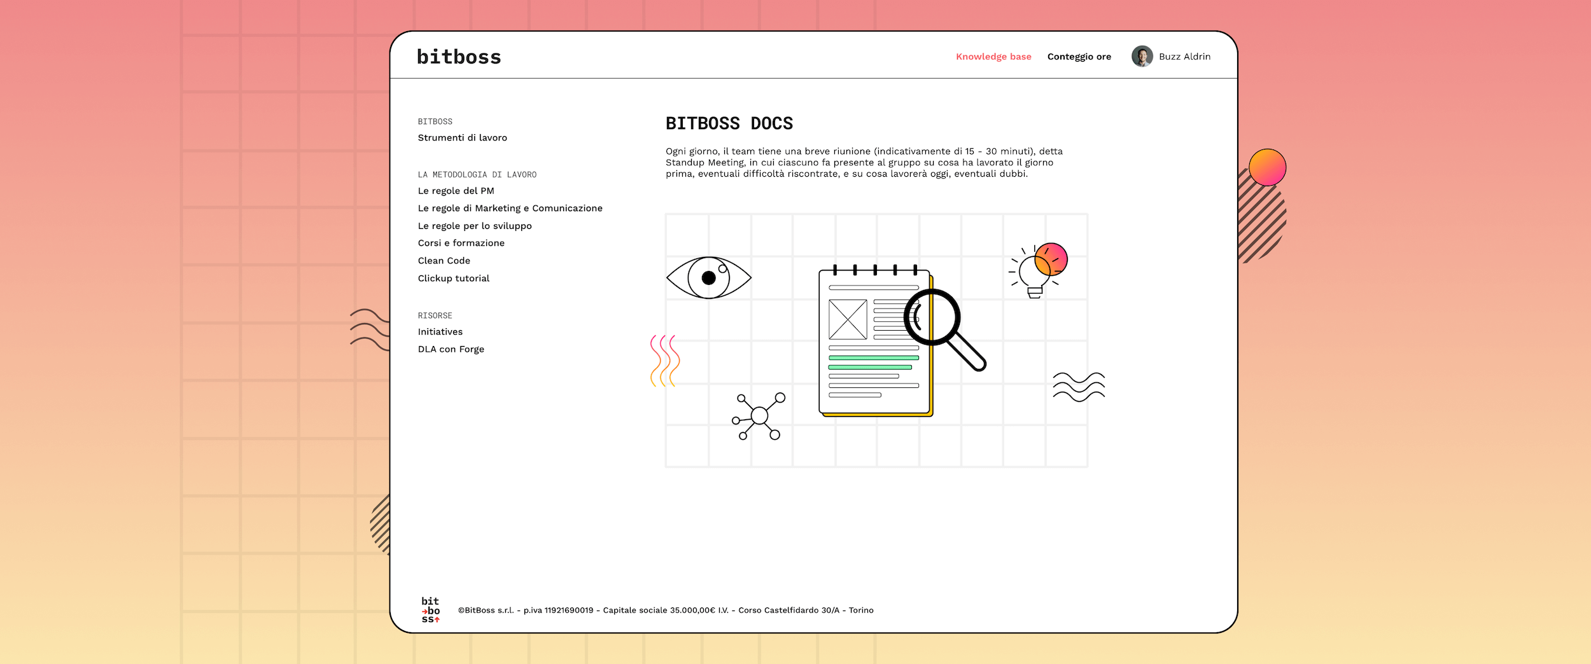The image size is (1591, 664).
Task: Open the Knowledge base tab
Action: click(993, 57)
